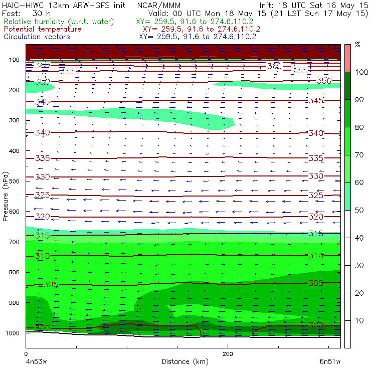Click the '1000' pressure axis tick label
Image resolution: width=371 pixels, height=371 pixels.
[x=13, y=333]
